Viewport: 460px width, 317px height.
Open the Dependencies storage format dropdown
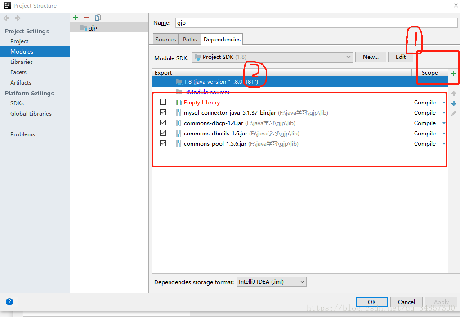(x=272, y=282)
